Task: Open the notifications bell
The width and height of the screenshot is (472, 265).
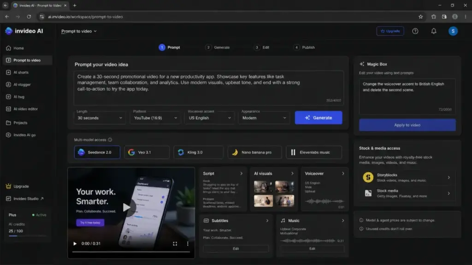Action: (x=433, y=31)
